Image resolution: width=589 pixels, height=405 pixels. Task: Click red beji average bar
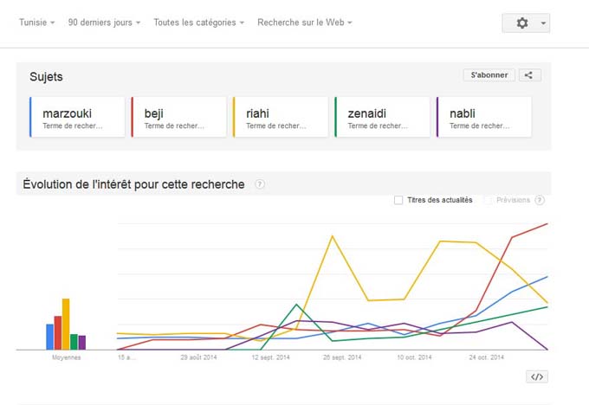58,332
